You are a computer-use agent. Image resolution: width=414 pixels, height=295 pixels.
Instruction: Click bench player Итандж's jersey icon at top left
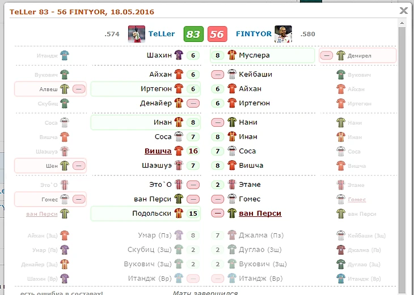point(65,55)
